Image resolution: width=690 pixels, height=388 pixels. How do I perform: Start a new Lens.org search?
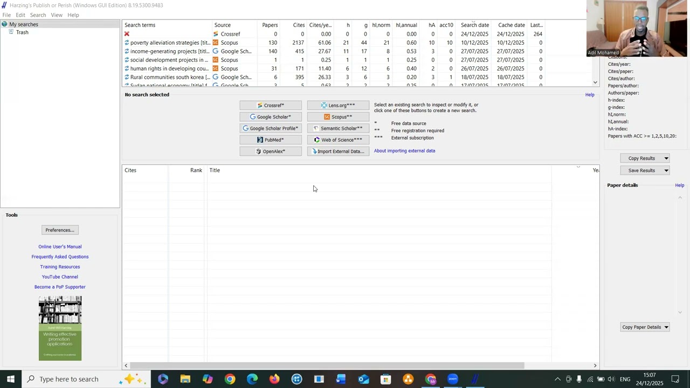[x=338, y=106]
